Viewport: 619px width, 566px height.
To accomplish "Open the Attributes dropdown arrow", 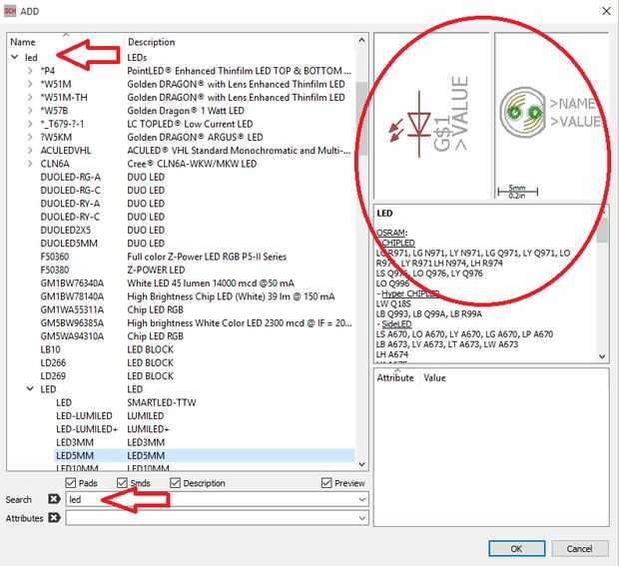I will coord(362,517).
